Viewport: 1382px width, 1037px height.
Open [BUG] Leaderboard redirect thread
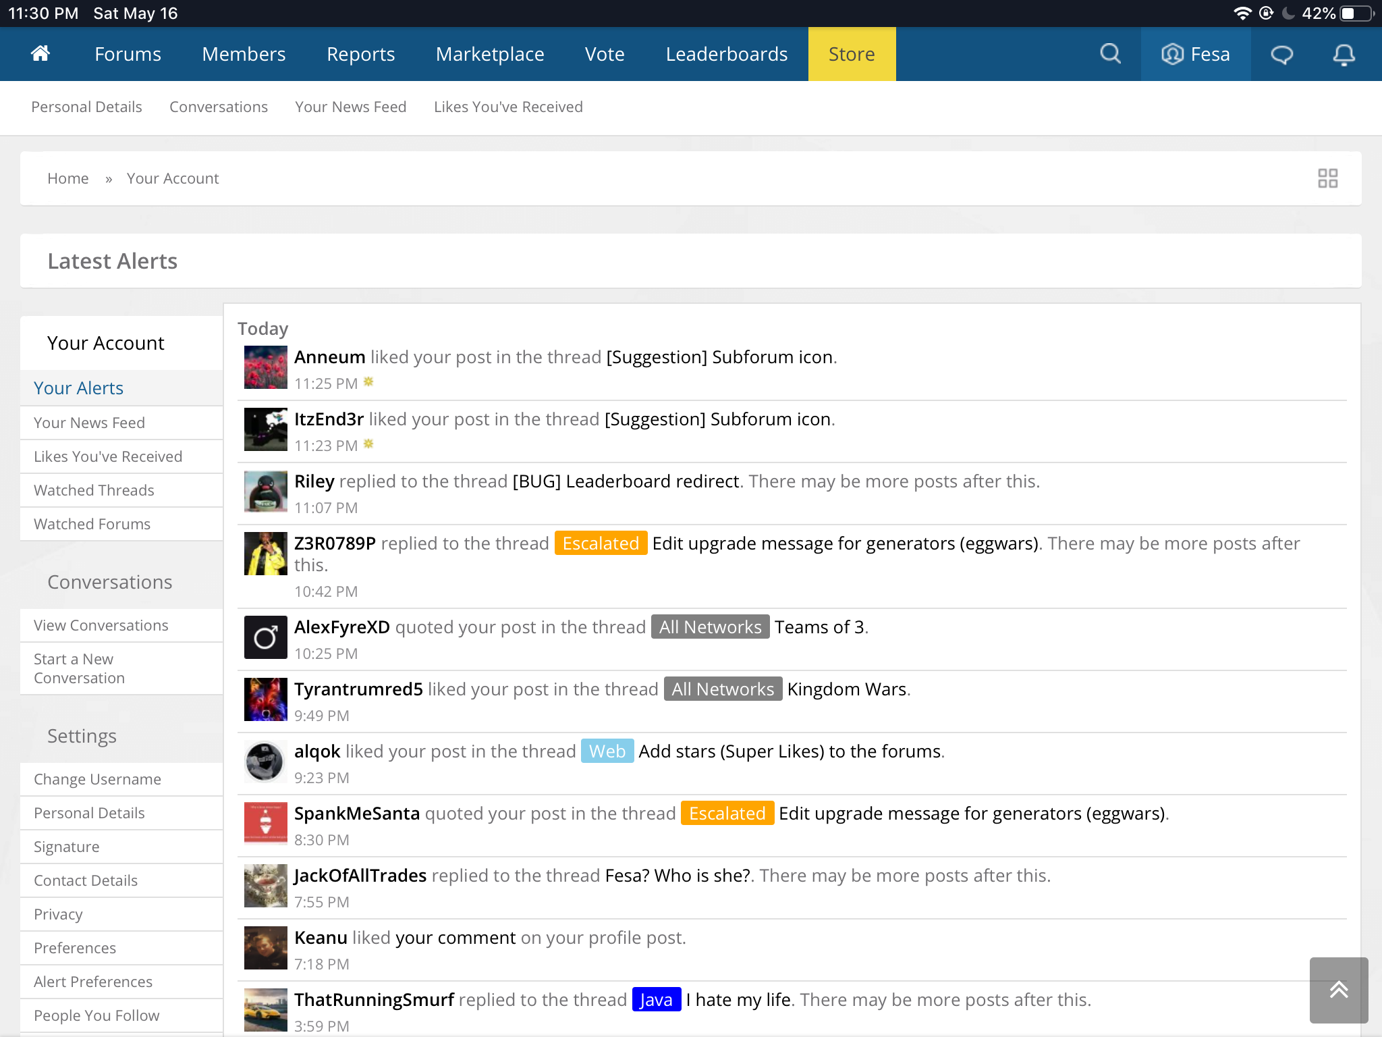626,481
